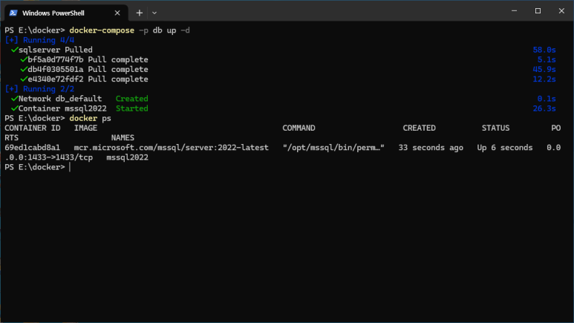
Task: Click the 'COMMAND' column header
Action: point(299,128)
